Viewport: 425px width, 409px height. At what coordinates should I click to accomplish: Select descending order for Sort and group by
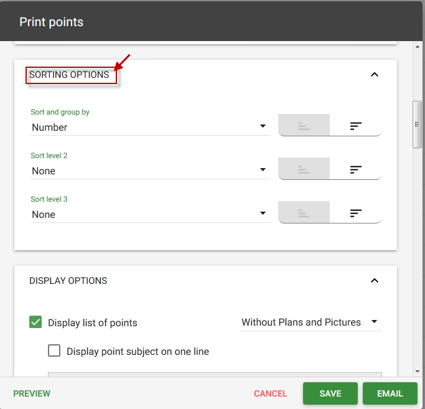[x=355, y=125]
